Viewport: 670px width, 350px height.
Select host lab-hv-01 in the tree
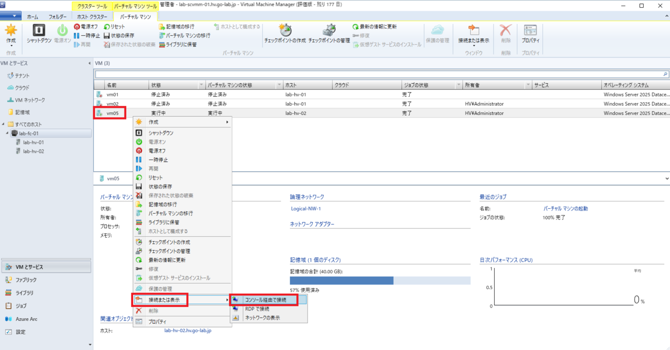tap(29, 142)
